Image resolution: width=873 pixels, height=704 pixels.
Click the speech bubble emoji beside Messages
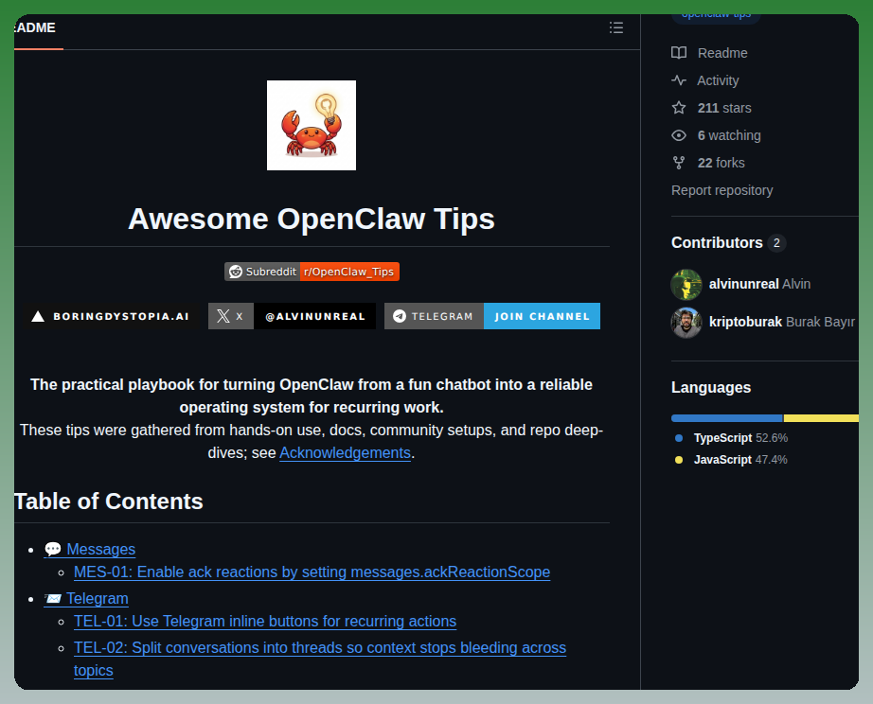(53, 549)
